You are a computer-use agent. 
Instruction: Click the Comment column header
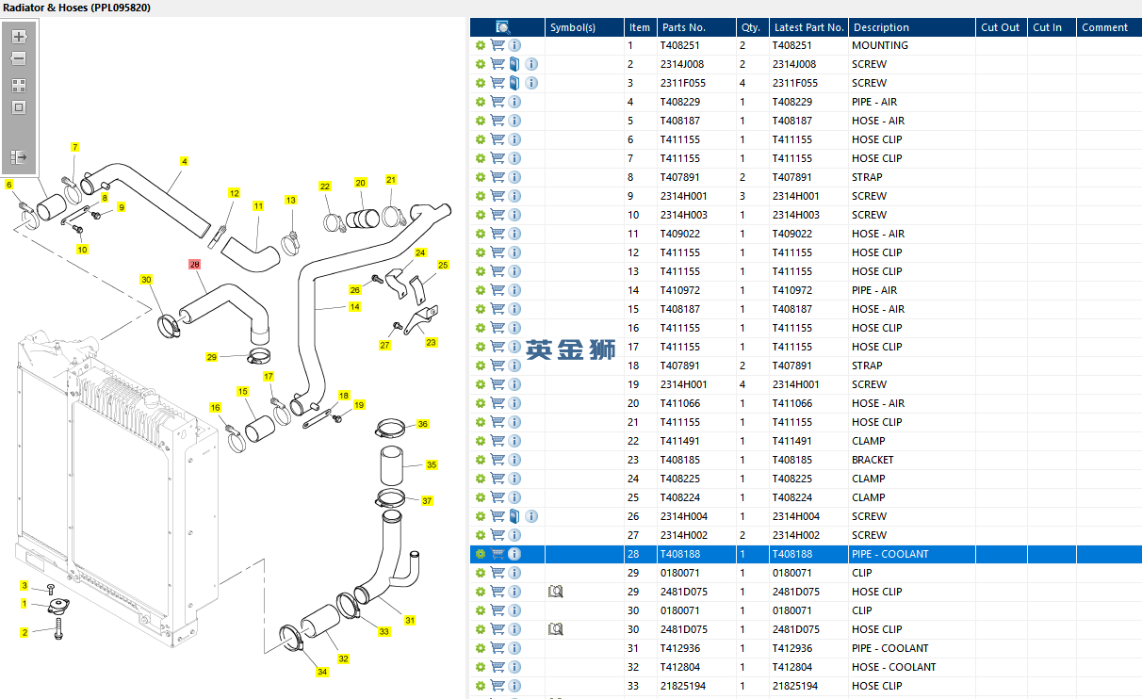pyautogui.click(x=1109, y=27)
